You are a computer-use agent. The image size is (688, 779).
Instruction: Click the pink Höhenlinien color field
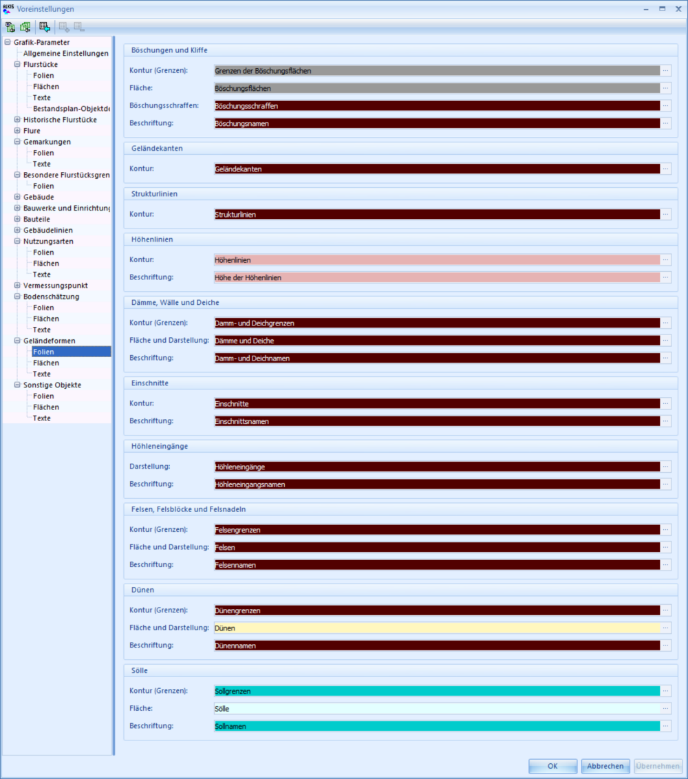(437, 260)
